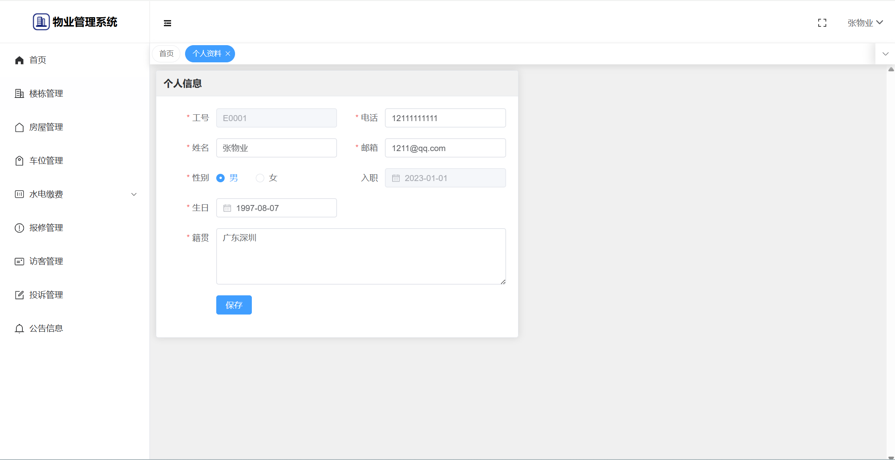Screen dimensions: 895x460
Task: Expand the 水电缴费 submenu arrow
Action: coord(134,194)
